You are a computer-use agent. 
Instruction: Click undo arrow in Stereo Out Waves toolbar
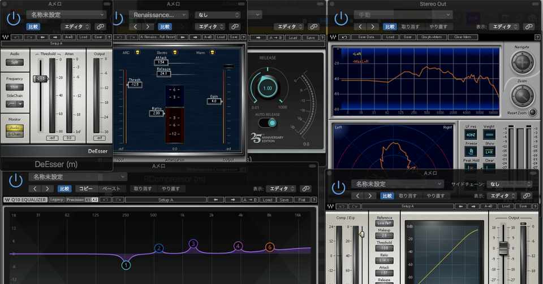[x=344, y=37]
